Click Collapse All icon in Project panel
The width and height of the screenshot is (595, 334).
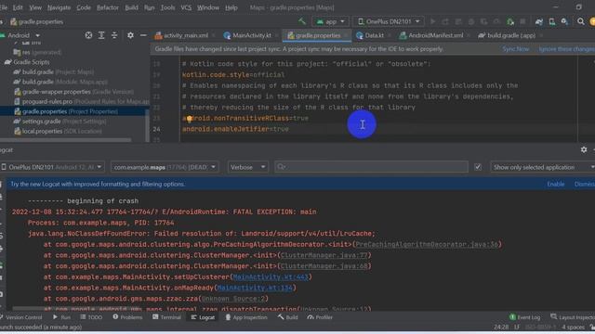(x=114, y=35)
